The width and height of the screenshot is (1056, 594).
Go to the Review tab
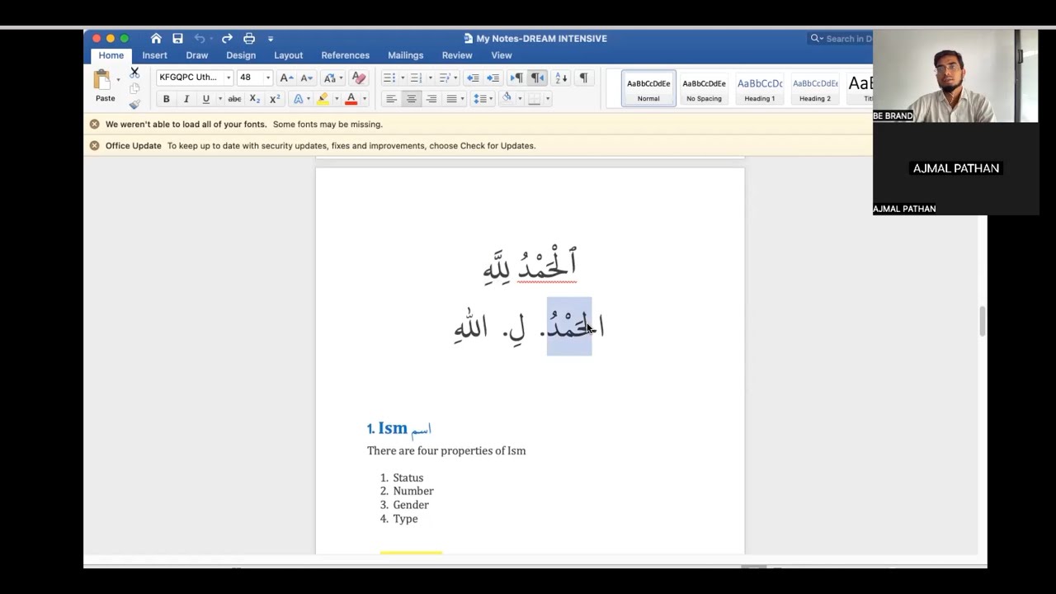(457, 55)
